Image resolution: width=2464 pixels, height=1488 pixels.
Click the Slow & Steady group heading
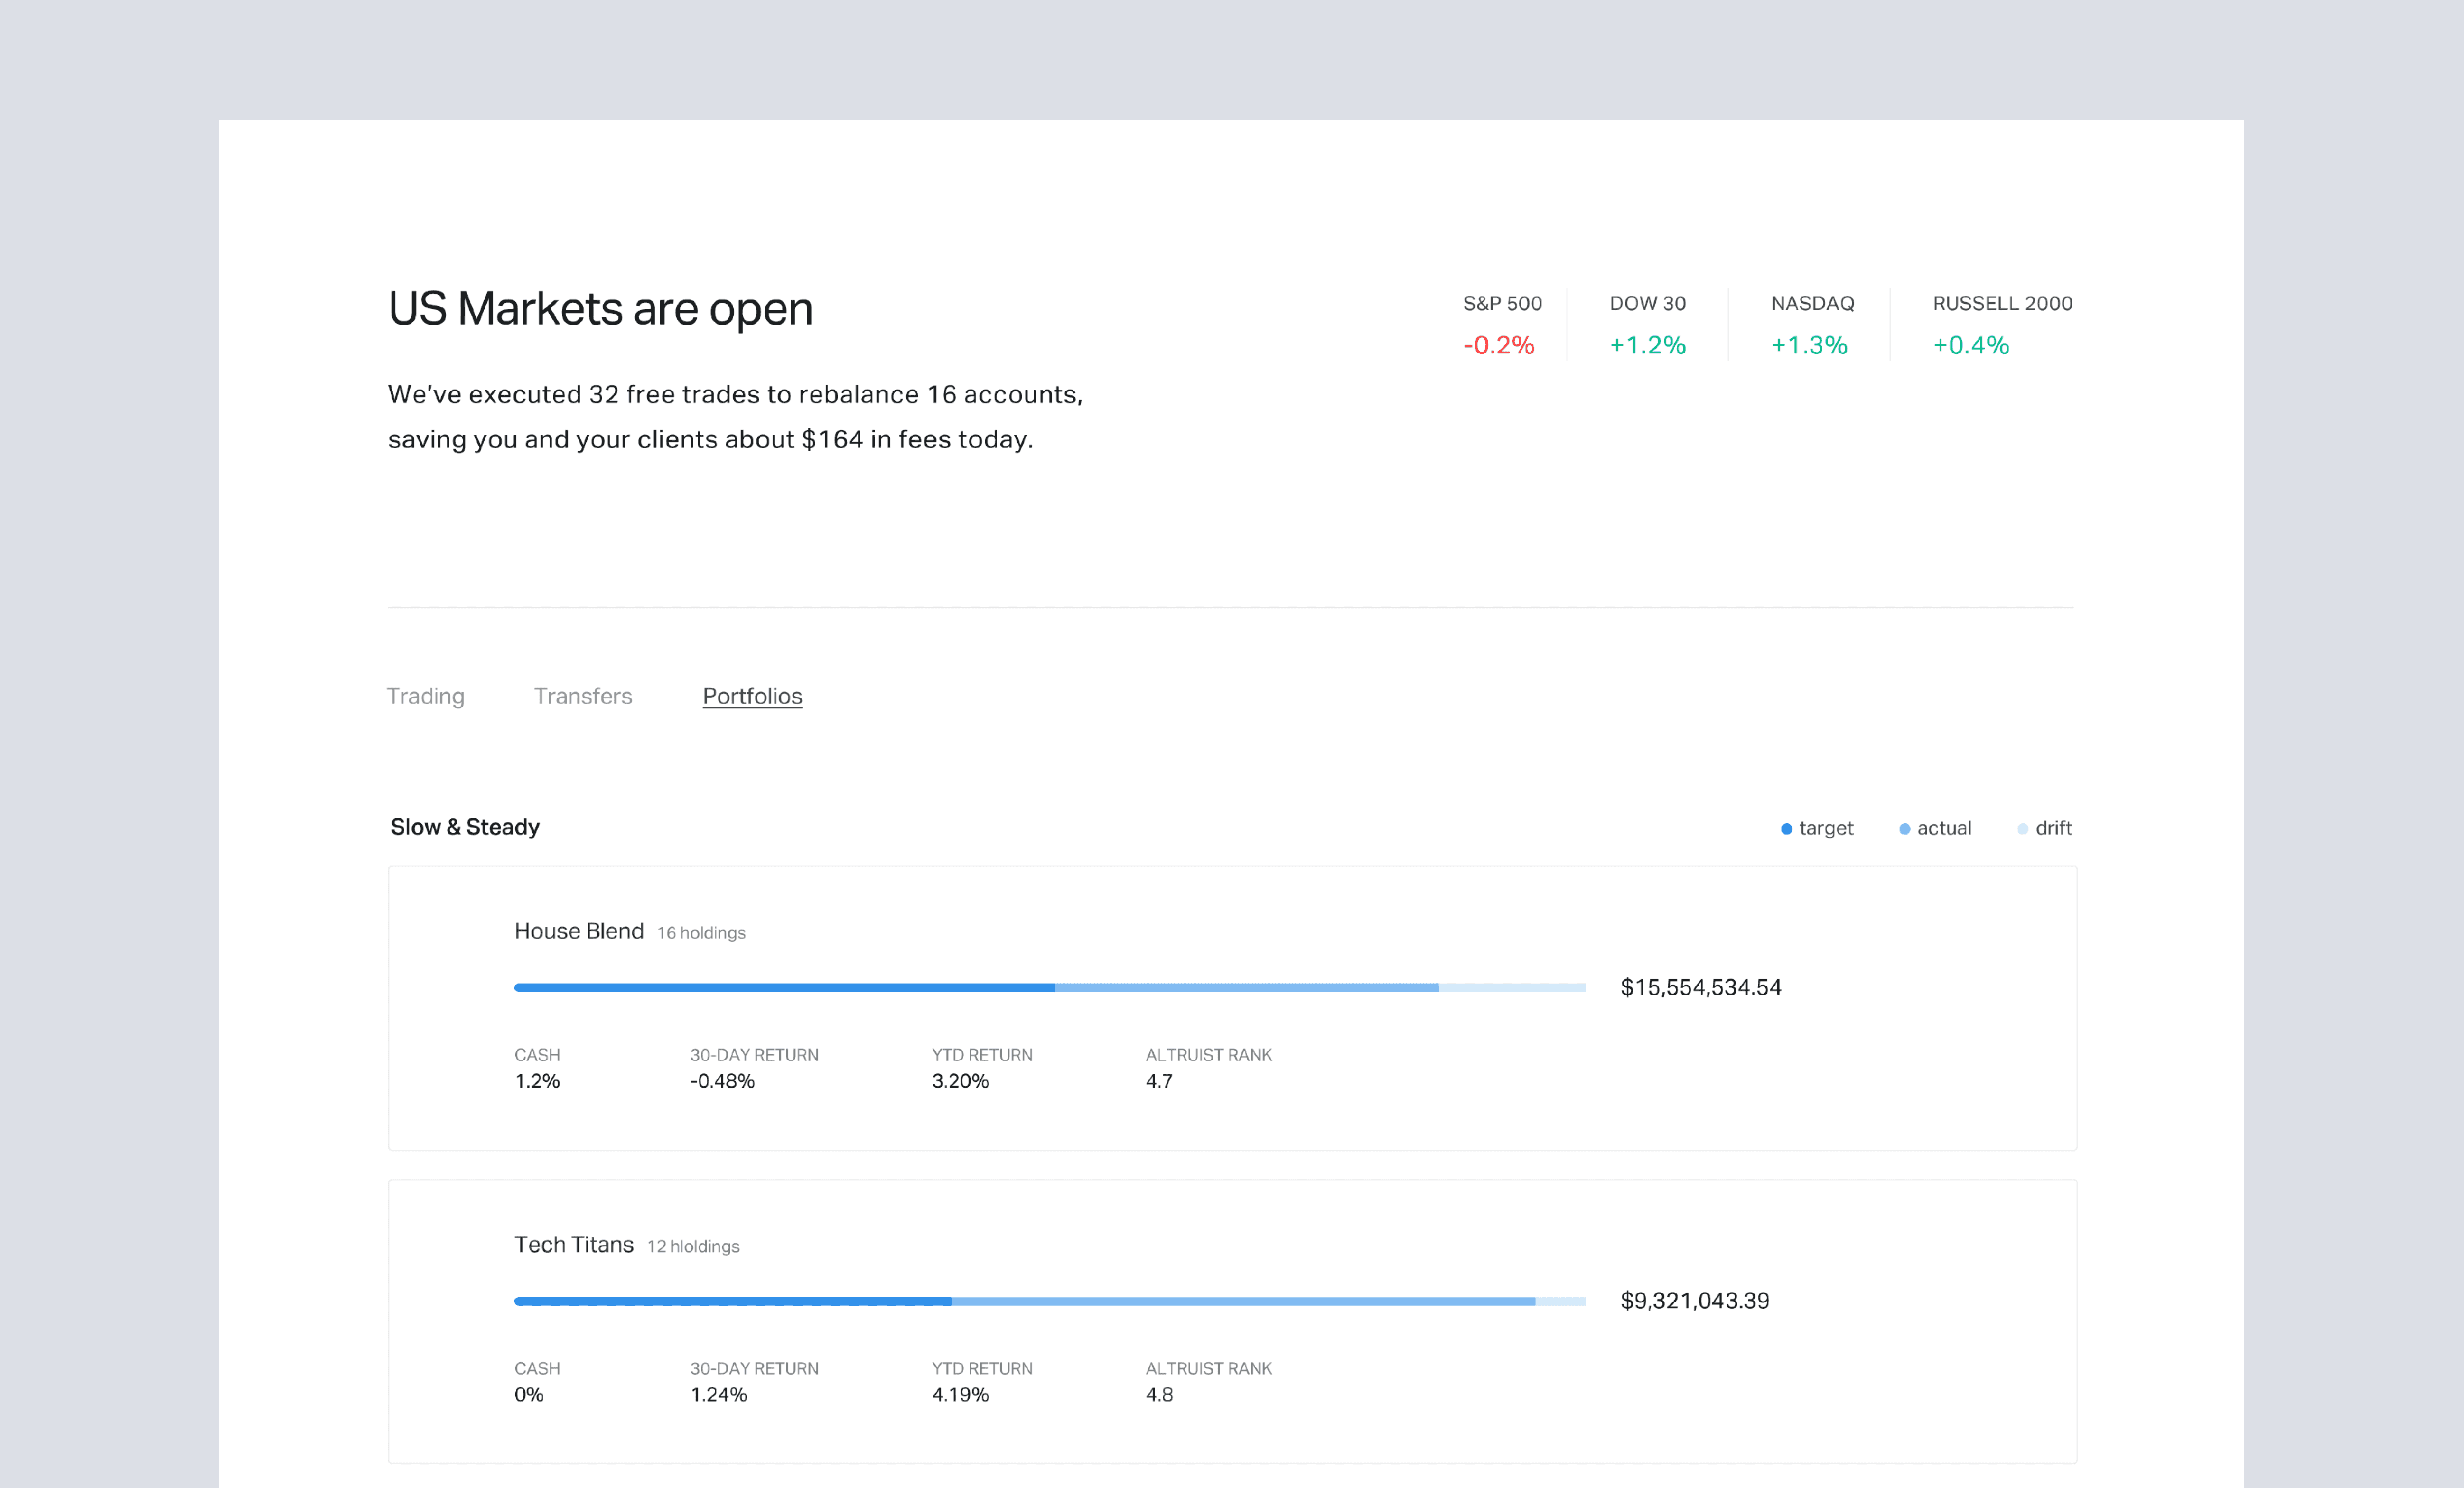464,827
